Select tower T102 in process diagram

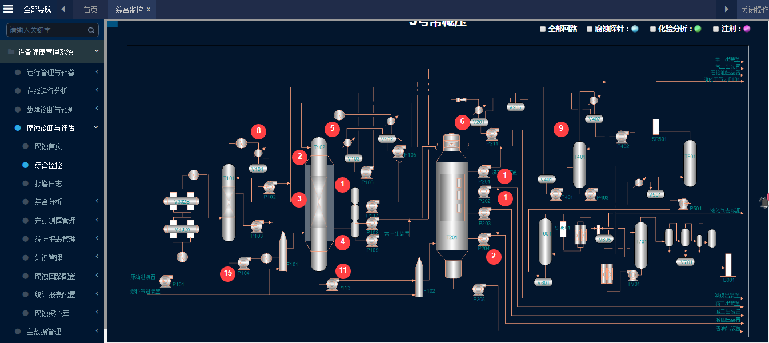(319, 203)
